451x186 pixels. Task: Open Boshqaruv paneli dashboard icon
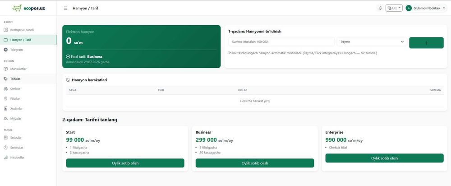[x=5, y=30]
